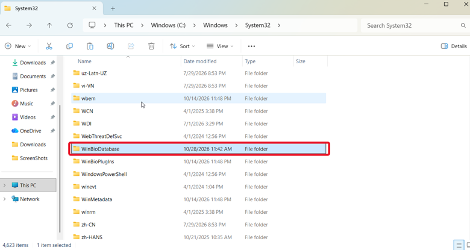Click the monitor icon in address bar
This screenshot has height=250, width=470.
pos(92,25)
